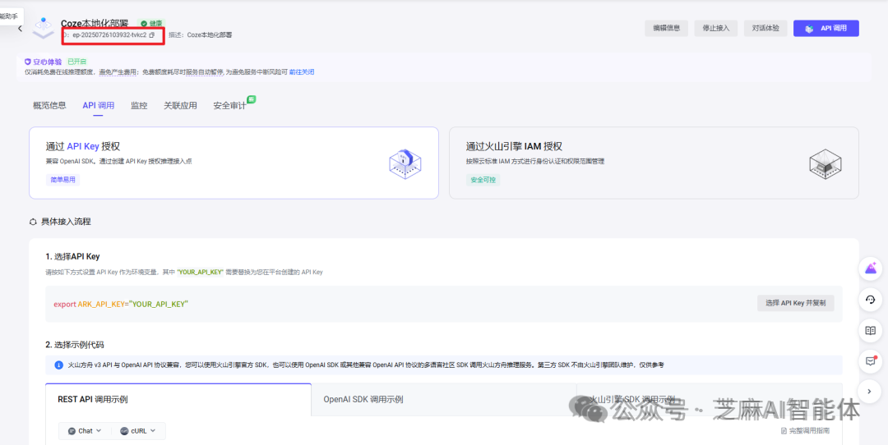
Task: Click the 停止接入 button
Action: (x=716, y=28)
